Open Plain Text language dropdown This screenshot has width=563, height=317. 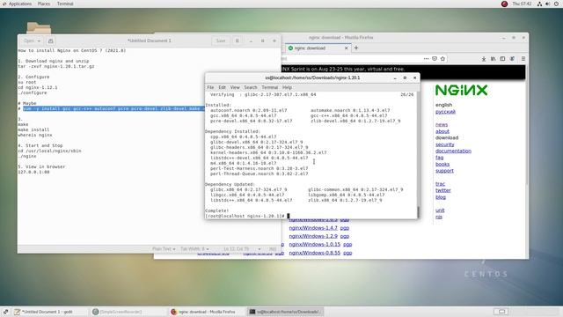pyautogui.click(x=164, y=248)
